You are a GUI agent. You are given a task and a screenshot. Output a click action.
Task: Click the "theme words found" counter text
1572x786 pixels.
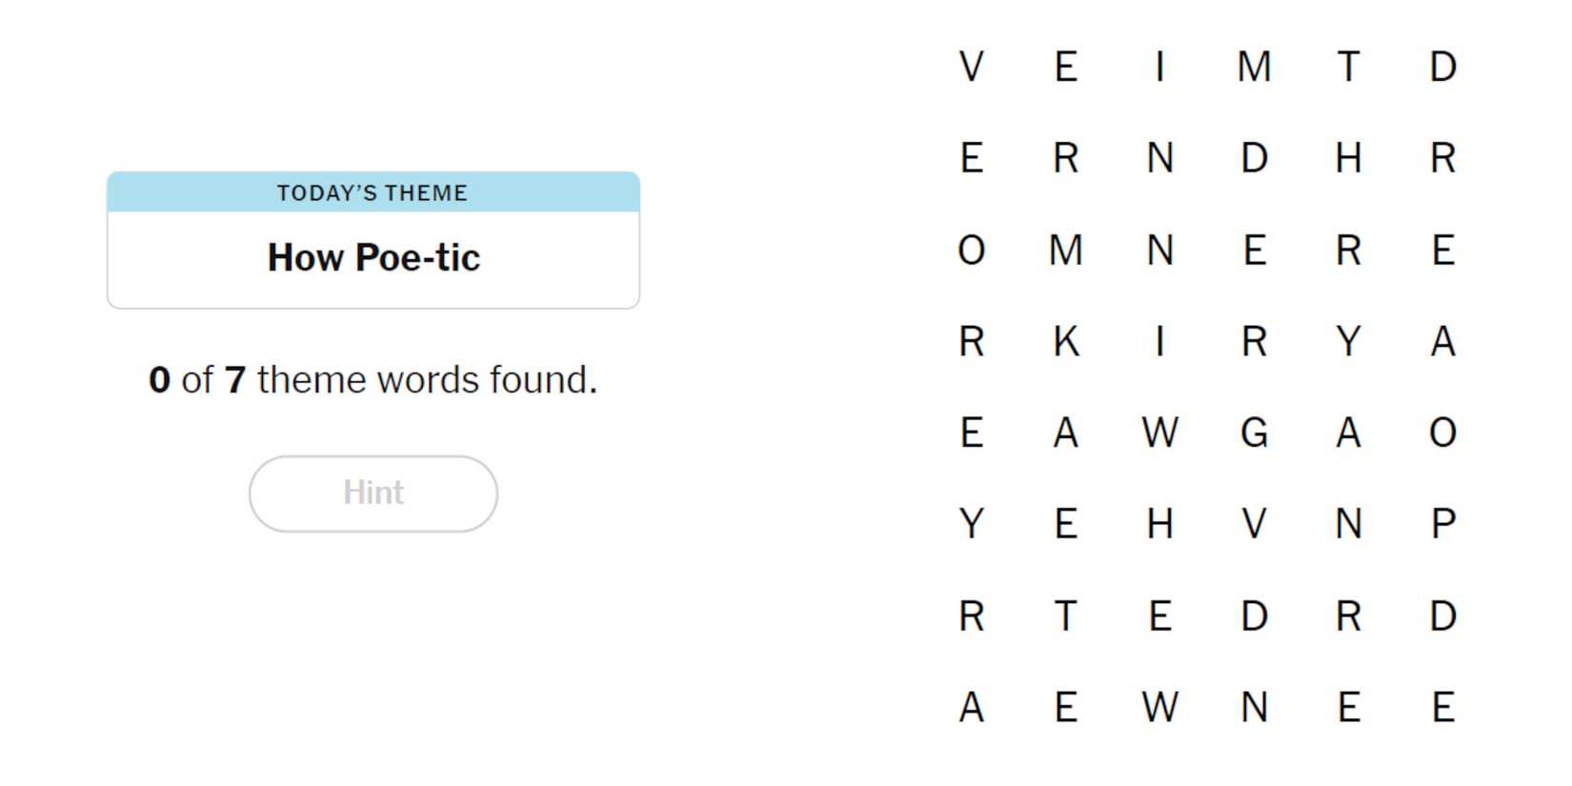point(373,380)
